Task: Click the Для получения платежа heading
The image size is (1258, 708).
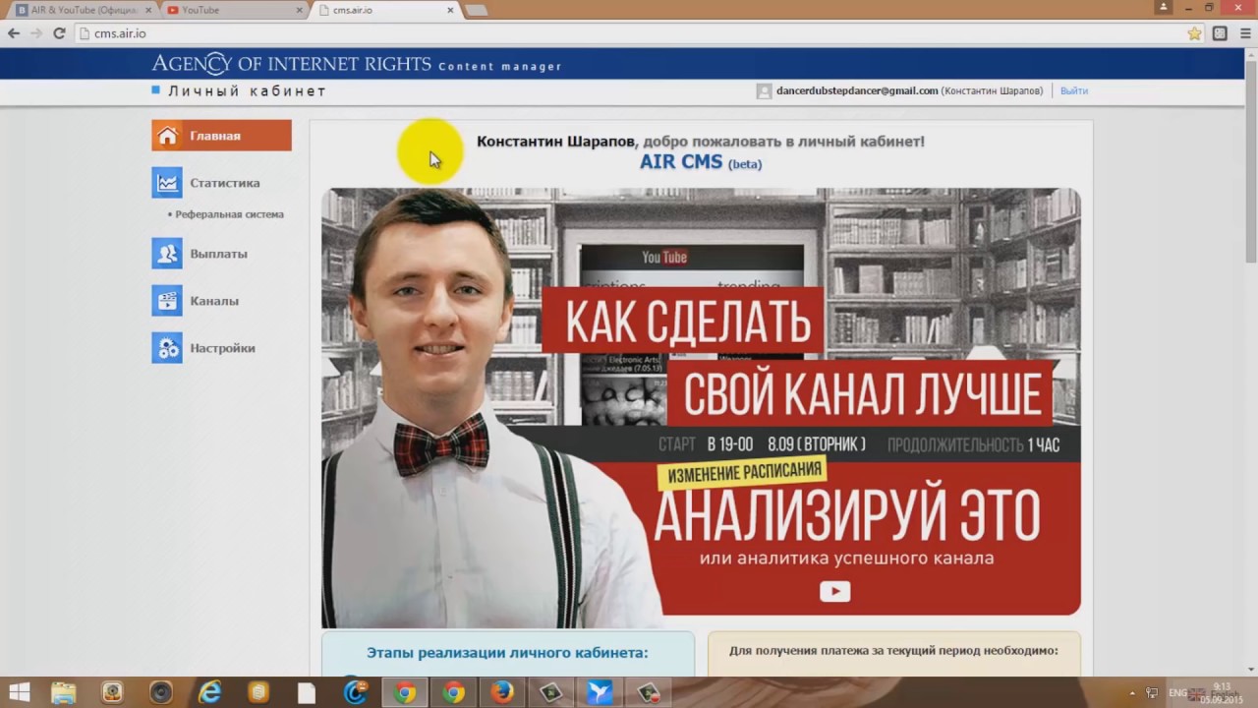Action: pos(893,650)
